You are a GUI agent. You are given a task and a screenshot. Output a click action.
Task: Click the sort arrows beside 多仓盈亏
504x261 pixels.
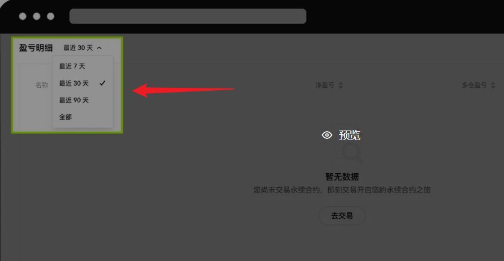[493, 85]
